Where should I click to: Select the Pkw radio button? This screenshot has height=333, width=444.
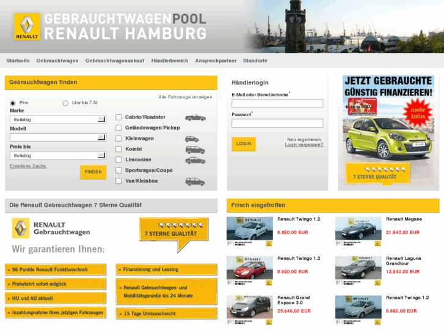pyautogui.click(x=12, y=103)
